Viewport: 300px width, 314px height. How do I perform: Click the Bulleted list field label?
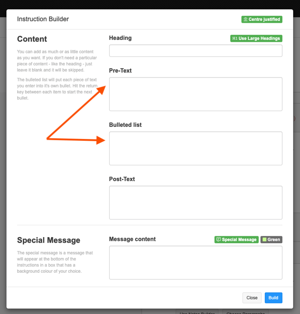tap(125, 125)
